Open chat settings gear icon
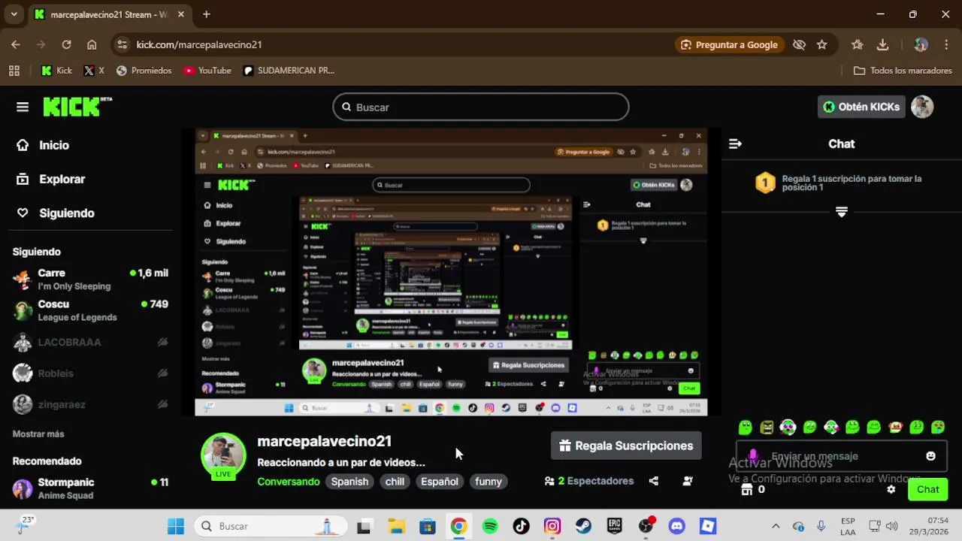Viewport: 962px width, 541px height. 891,489
